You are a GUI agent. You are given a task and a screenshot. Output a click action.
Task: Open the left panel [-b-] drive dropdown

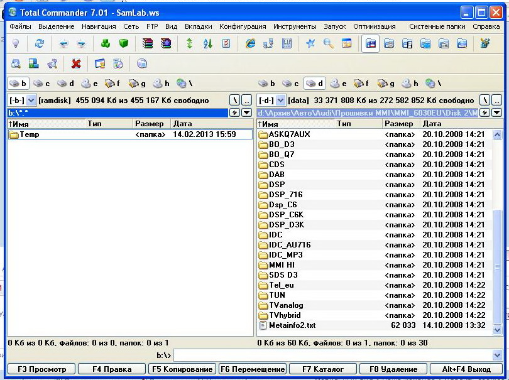(x=31, y=100)
